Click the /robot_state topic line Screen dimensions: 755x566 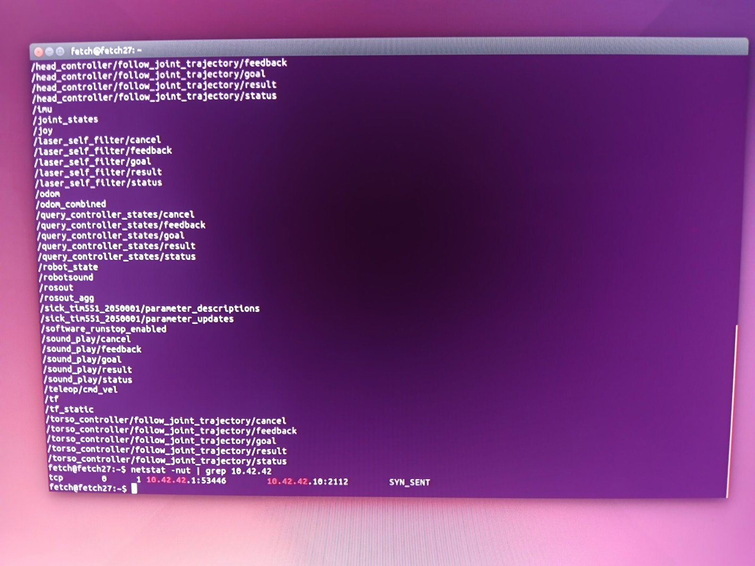68,267
